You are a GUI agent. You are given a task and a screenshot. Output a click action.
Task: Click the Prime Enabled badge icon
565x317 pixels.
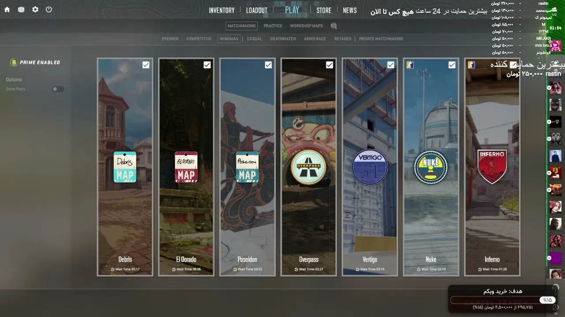tap(14, 63)
